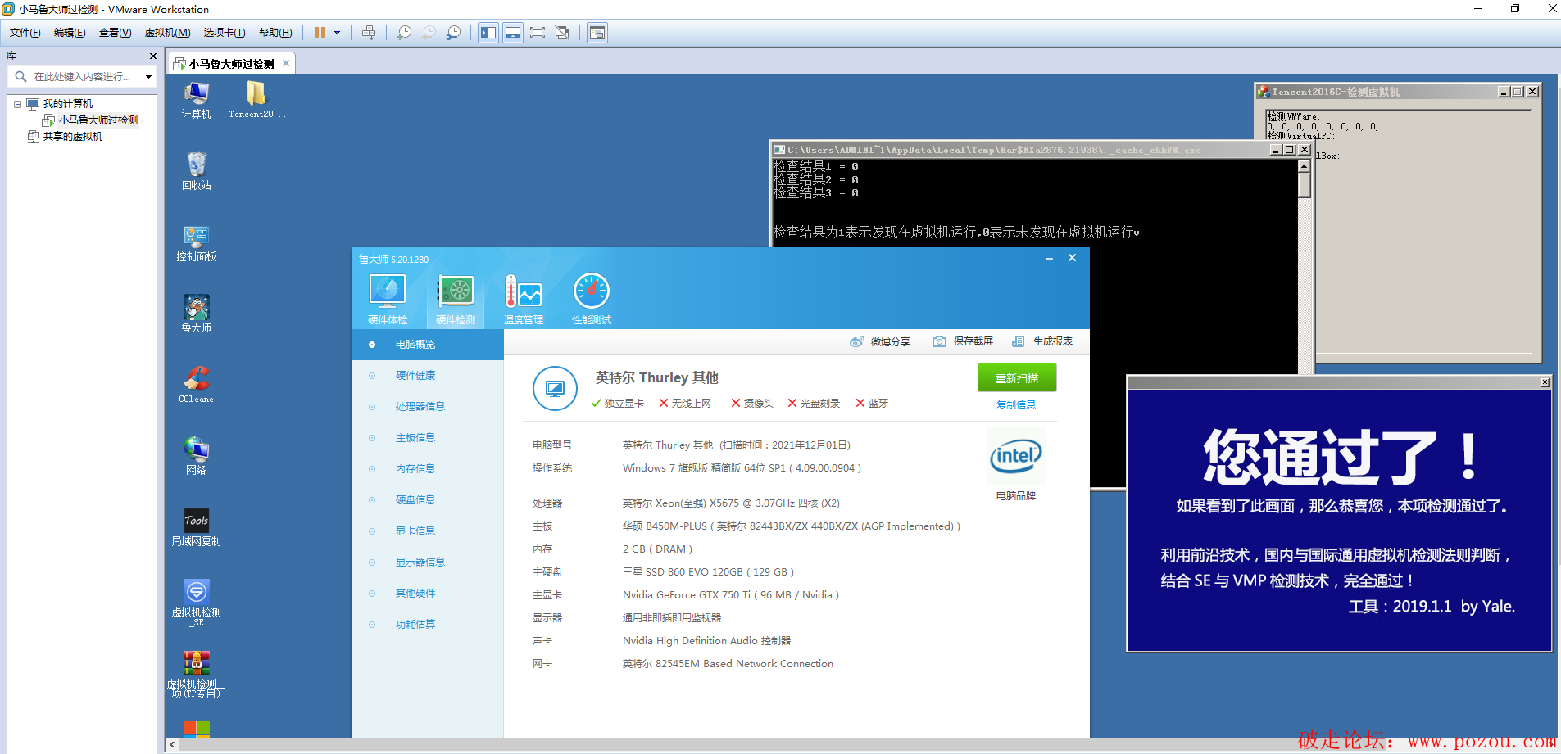Click the 处理器 Xeon X5675 value text
This screenshot has height=754, width=1561.
click(731, 503)
